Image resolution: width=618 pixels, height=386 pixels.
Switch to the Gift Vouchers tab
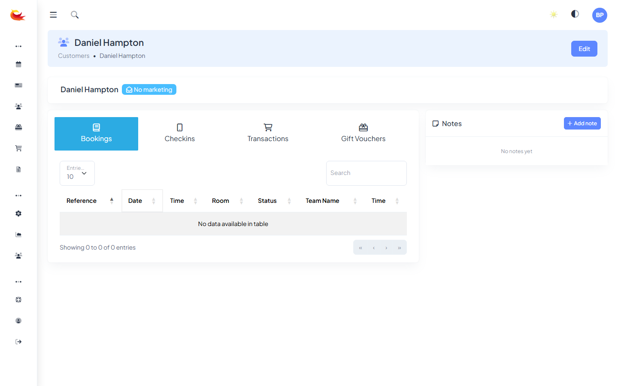363,134
